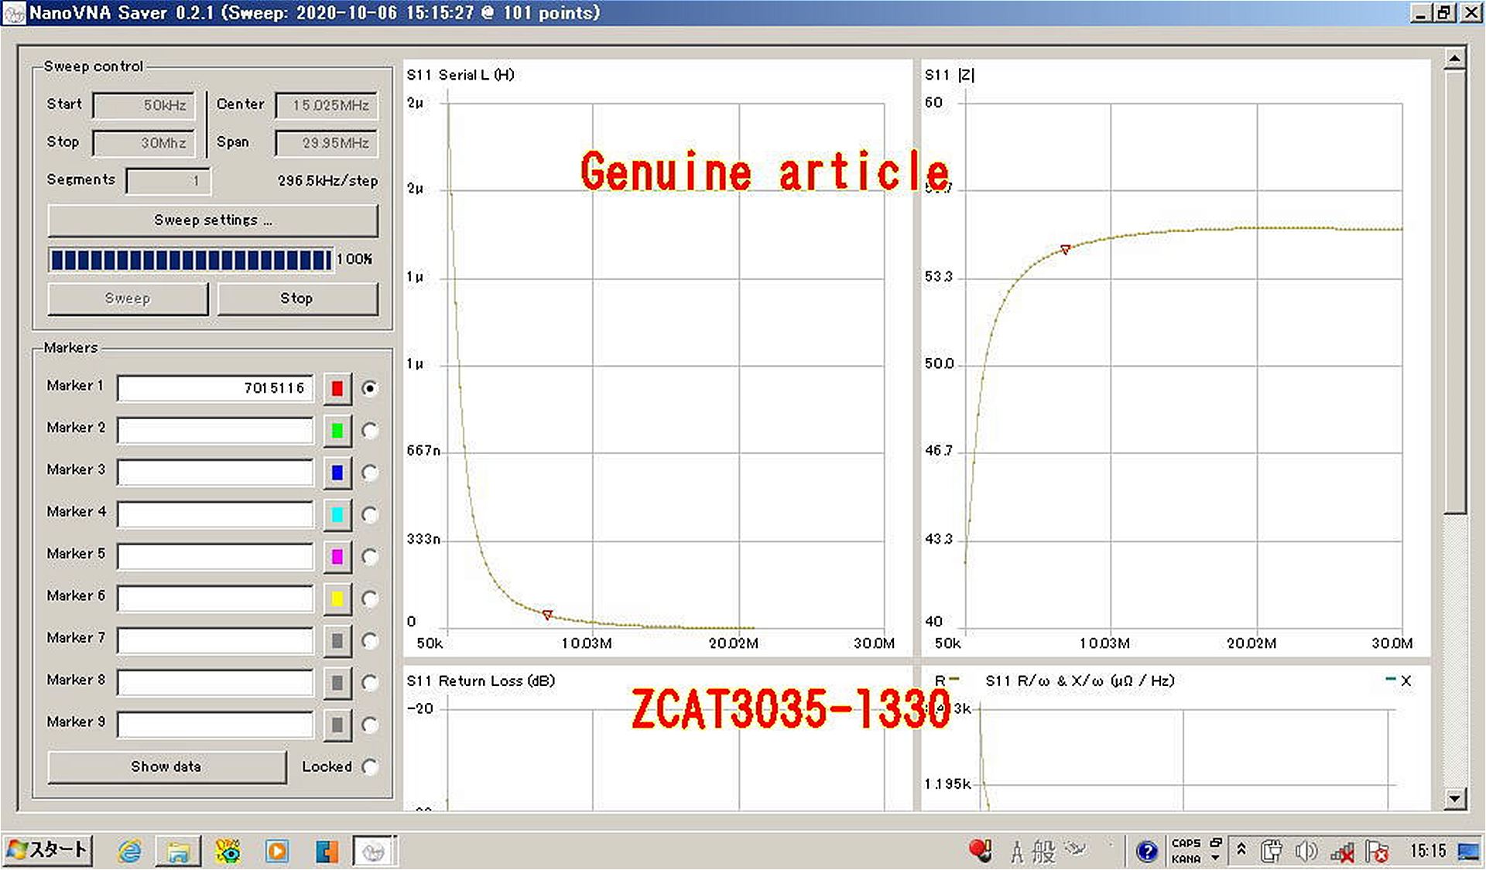Image resolution: width=1486 pixels, height=870 pixels.
Task: Click scrollbar down arrow in charts area
Action: (1455, 798)
